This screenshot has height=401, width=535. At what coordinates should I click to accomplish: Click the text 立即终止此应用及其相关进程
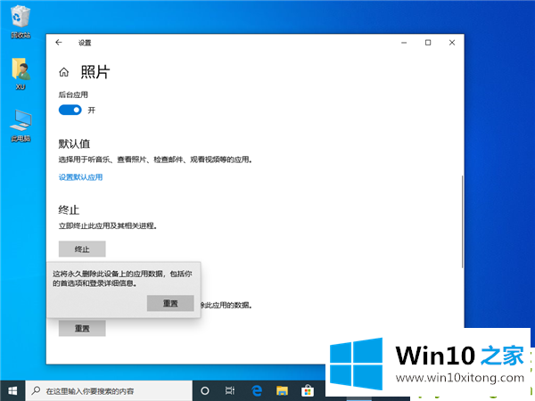point(107,225)
